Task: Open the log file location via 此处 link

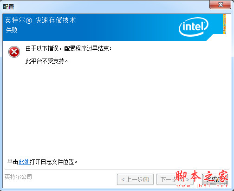Action: [24, 162]
